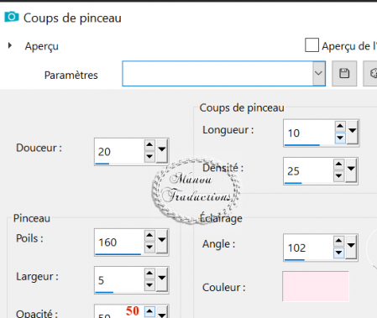The width and height of the screenshot is (377, 318).
Task: Open the Largeur slider dropdown arrow
Action: coord(162,279)
